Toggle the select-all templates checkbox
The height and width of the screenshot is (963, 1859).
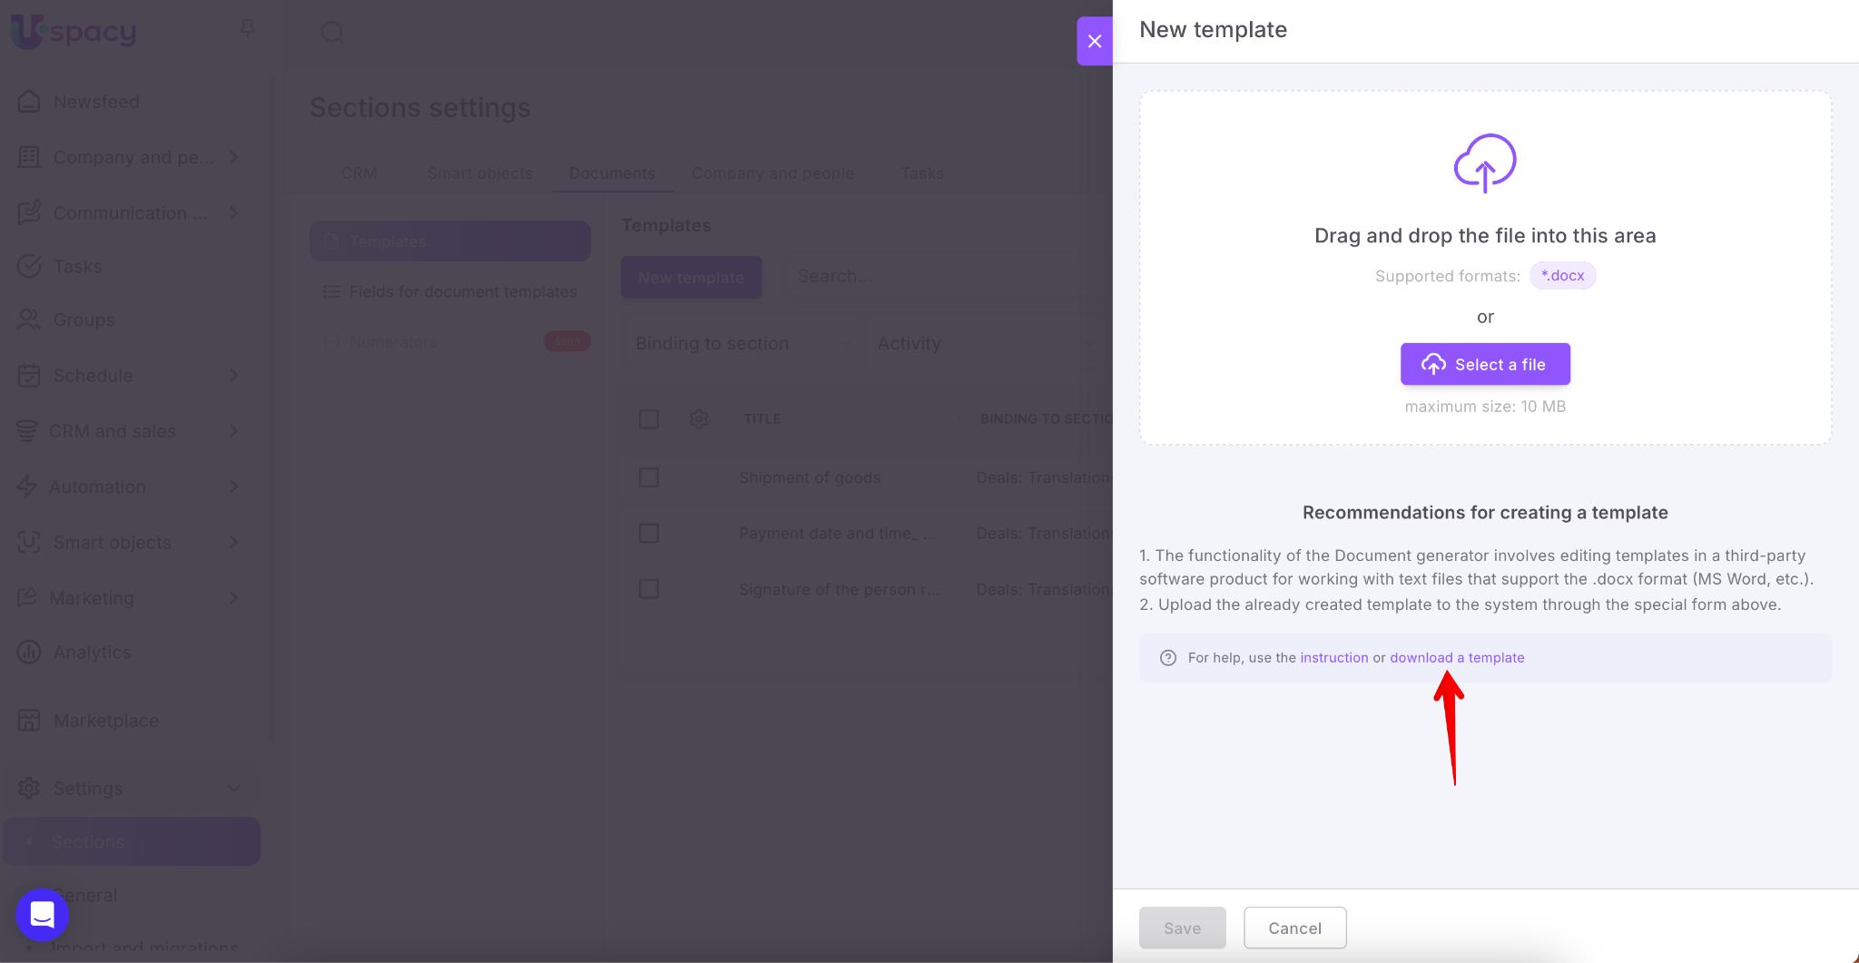click(x=649, y=419)
